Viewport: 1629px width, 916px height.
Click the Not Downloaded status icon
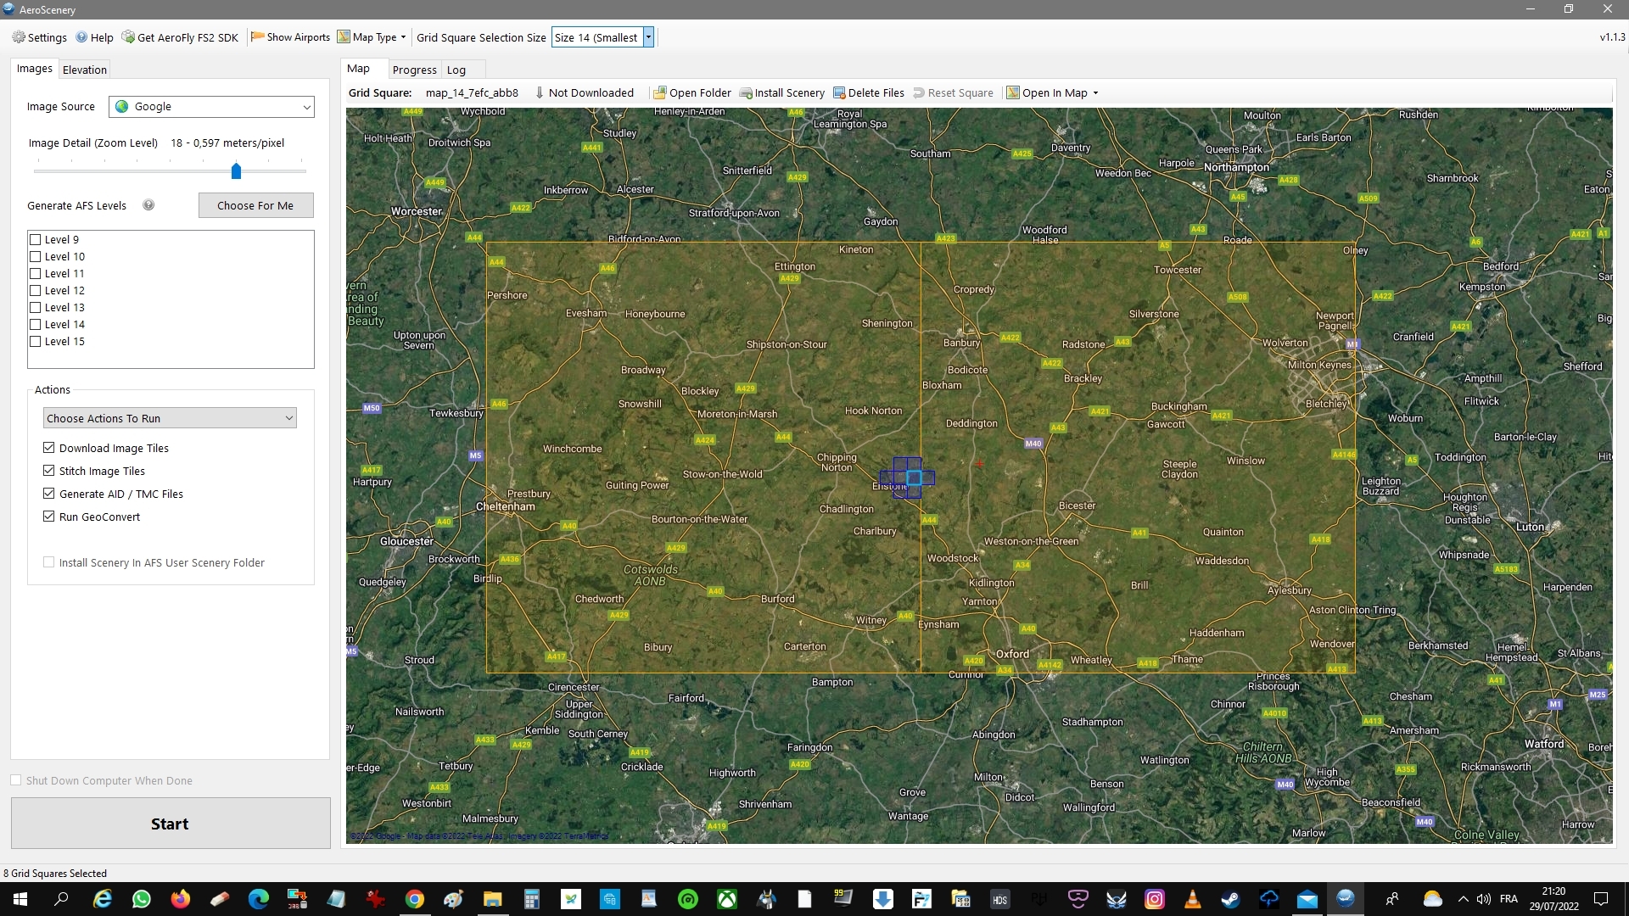click(540, 93)
